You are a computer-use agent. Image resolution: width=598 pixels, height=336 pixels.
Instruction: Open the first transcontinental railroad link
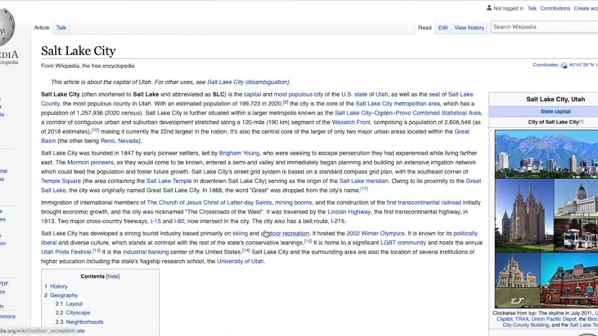[x=424, y=203]
